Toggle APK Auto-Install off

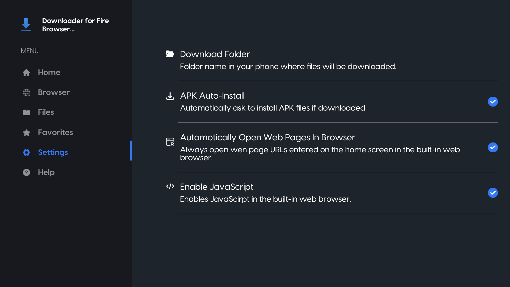pyautogui.click(x=493, y=102)
